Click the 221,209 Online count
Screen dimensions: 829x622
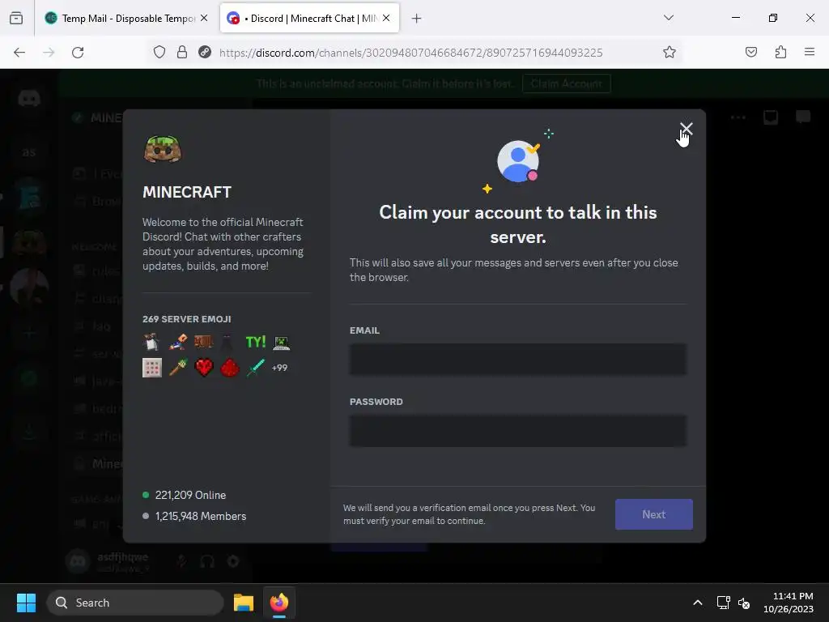(x=190, y=495)
